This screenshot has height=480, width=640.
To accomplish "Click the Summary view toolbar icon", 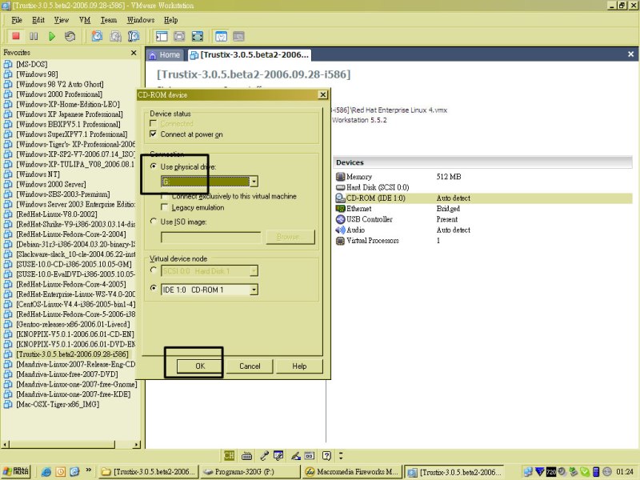I will [221, 36].
